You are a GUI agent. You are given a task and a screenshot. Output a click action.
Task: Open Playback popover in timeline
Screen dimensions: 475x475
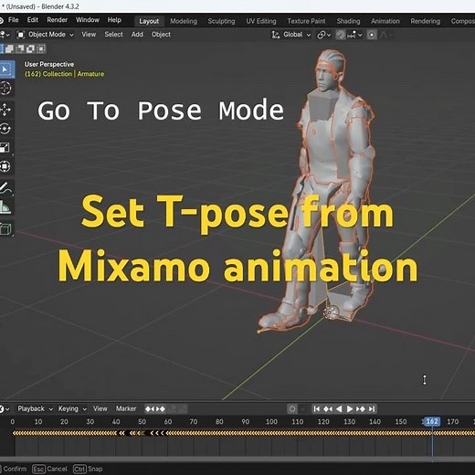pyautogui.click(x=35, y=409)
